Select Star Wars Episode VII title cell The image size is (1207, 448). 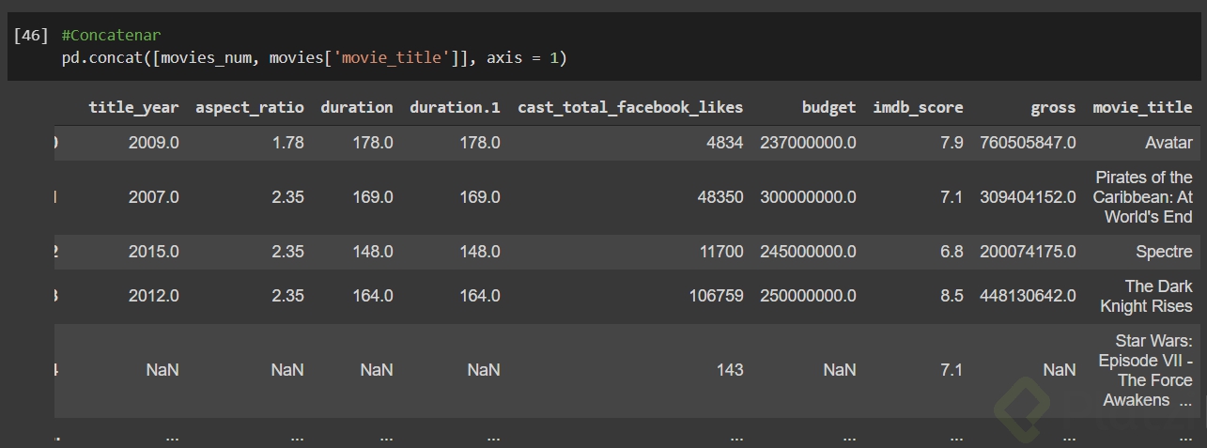[1146, 370]
